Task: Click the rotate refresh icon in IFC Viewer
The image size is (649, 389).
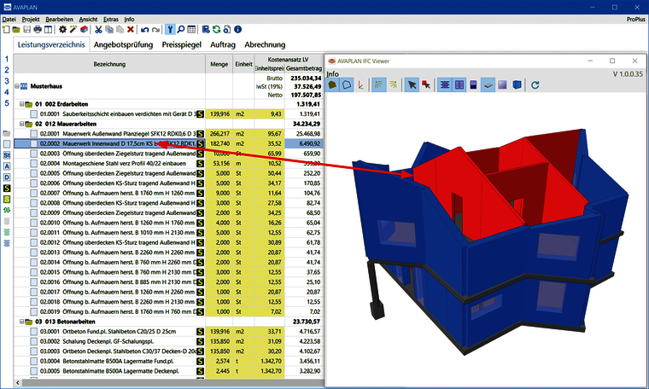Action: point(535,85)
